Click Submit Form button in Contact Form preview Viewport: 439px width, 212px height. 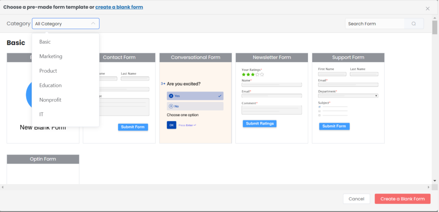click(133, 127)
